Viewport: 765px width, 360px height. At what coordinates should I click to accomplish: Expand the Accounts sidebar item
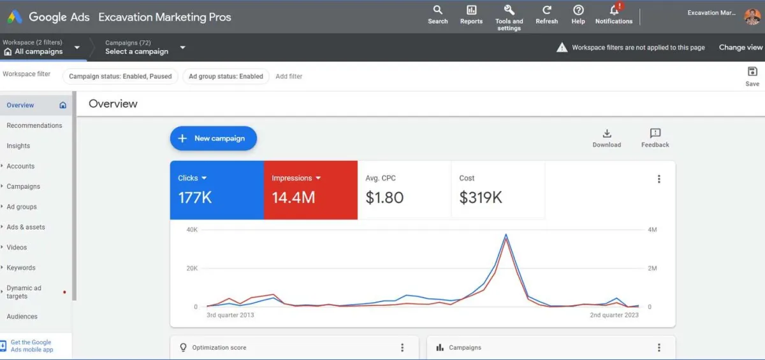click(3, 166)
